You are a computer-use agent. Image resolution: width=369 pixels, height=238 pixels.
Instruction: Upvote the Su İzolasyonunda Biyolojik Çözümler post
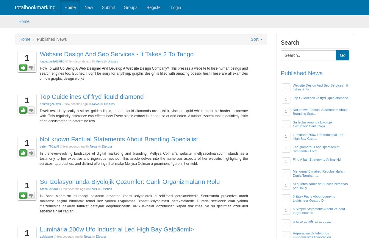(23, 195)
